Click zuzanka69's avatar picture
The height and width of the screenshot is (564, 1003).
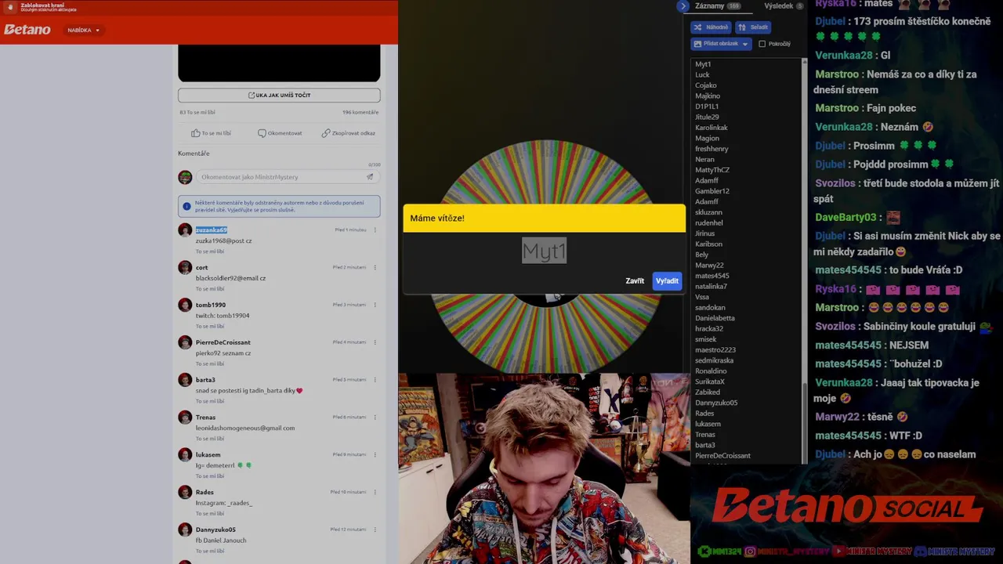click(185, 230)
